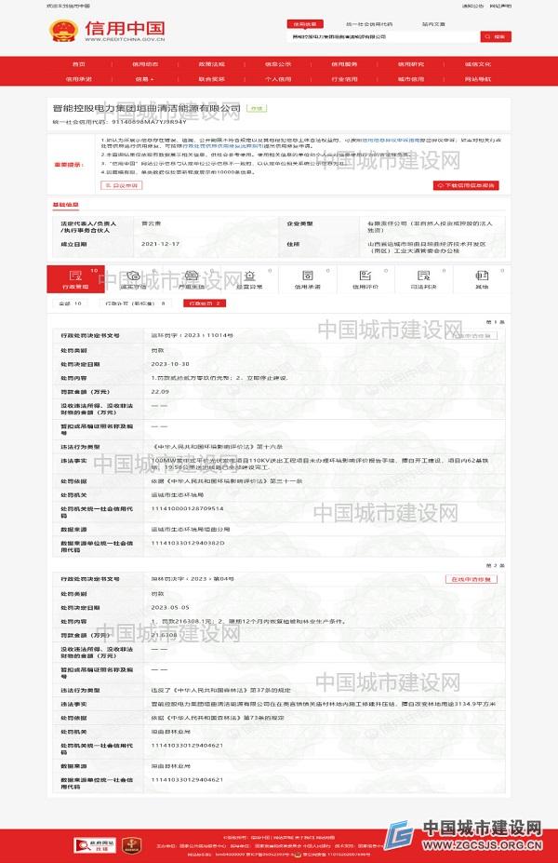Click 通知公告 link at page top
Screen dimensions: 558x863
pyautogui.click(x=472, y=7)
